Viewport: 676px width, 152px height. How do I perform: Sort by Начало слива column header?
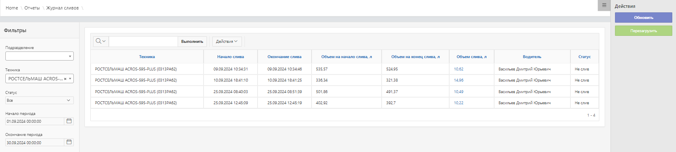[x=230, y=57]
